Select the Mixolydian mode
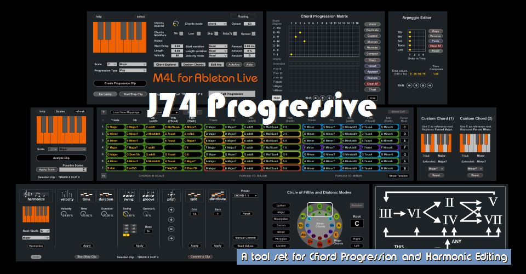 [281, 219]
